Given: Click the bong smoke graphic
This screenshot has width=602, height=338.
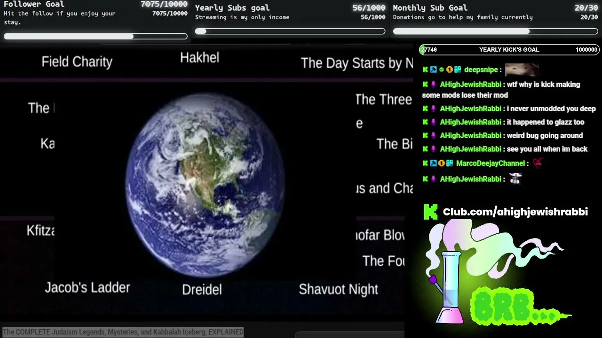Looking at the screenshot, I should click(x=494, y=271).
